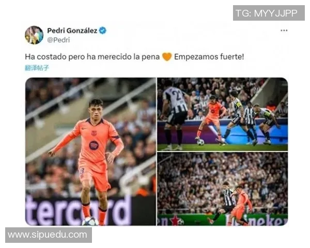Click the Spotify logo on the orange jersey
This screenshot has height=248, width=310.
pos(94,145)
